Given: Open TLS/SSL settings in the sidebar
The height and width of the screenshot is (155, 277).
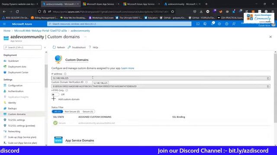Looking at the screenshot, I should (x=16, y=120).
